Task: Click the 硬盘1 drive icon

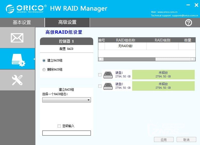Action: pyautogui.click(x=108, y=75)
